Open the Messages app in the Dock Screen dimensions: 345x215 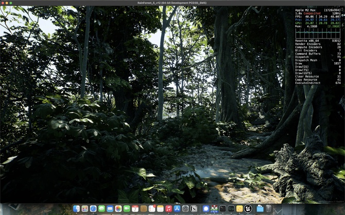point(101,209)
